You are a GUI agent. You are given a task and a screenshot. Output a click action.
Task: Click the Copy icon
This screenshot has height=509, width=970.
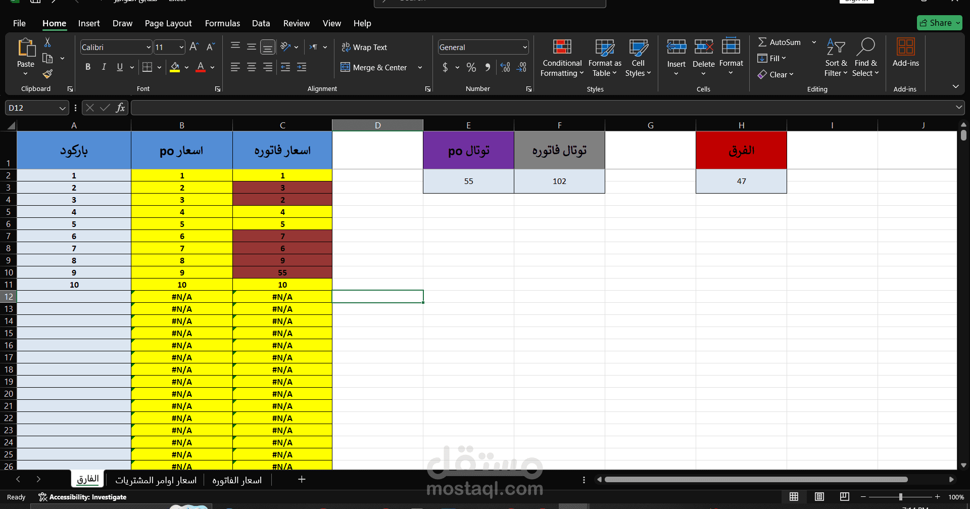(x=48, y=58)
